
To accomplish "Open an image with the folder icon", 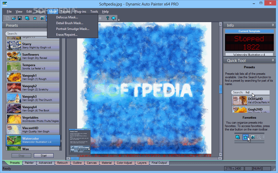I will coord(14,18).
